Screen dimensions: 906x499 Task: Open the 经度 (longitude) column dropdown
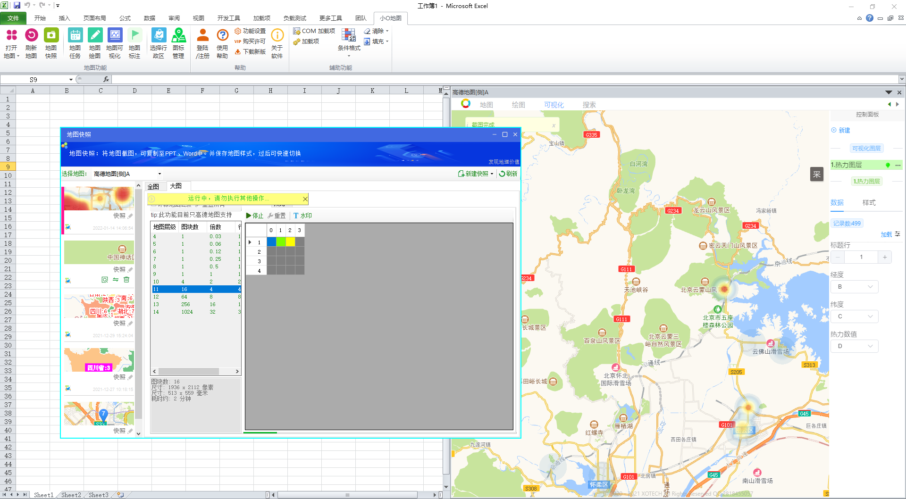click(854, 287)
